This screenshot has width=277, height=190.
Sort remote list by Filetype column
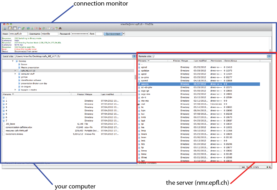point(187,61)
